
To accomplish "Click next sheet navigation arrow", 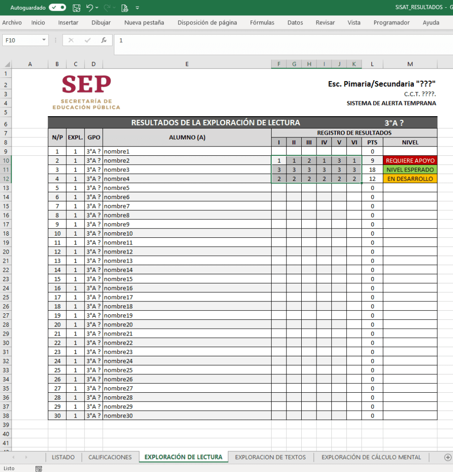I will click(26, 457).
